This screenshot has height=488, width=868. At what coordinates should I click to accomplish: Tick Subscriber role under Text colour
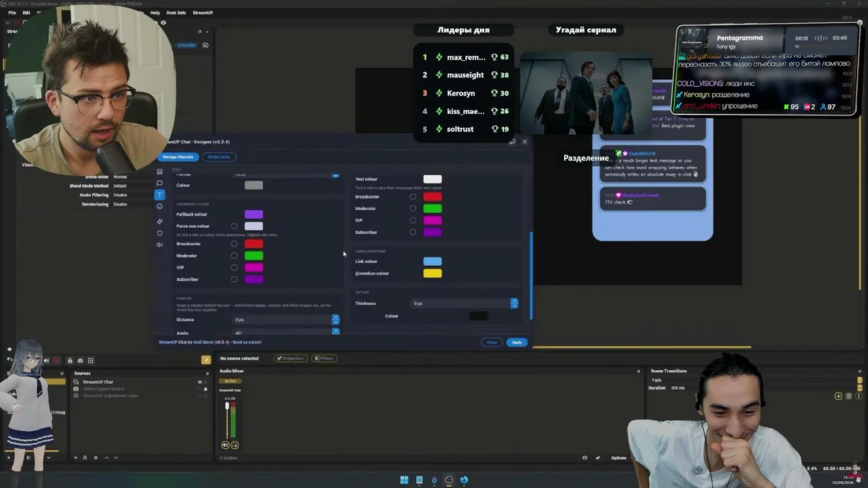(412, 232)
